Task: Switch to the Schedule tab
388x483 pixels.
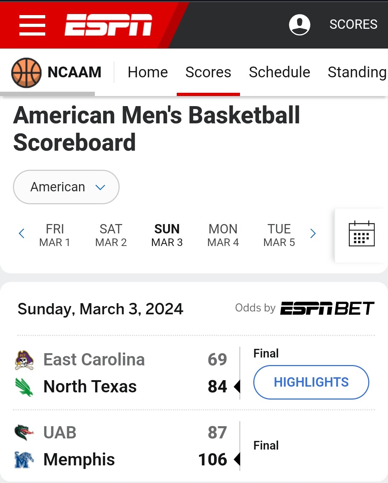Action: pyautogui.click(x=280, y=72)
